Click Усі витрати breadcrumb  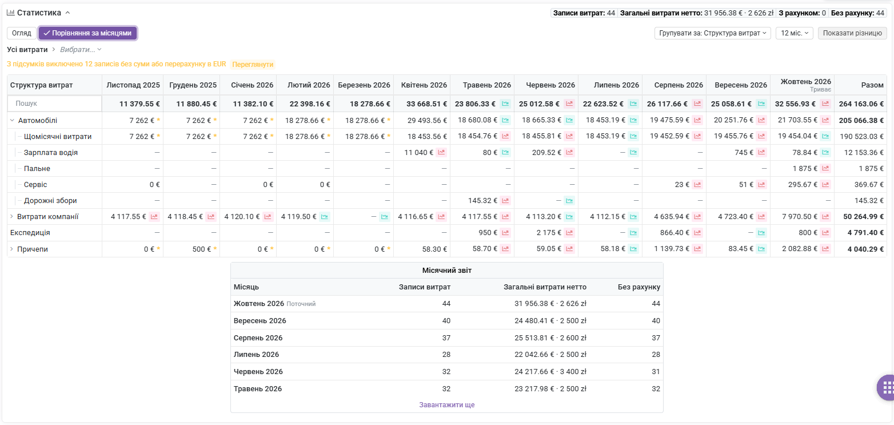coord(27,50)
